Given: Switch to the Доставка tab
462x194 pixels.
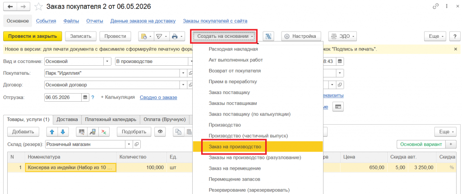Looking at the screenshot, I should pyautogui.click(x=67, y=119).
